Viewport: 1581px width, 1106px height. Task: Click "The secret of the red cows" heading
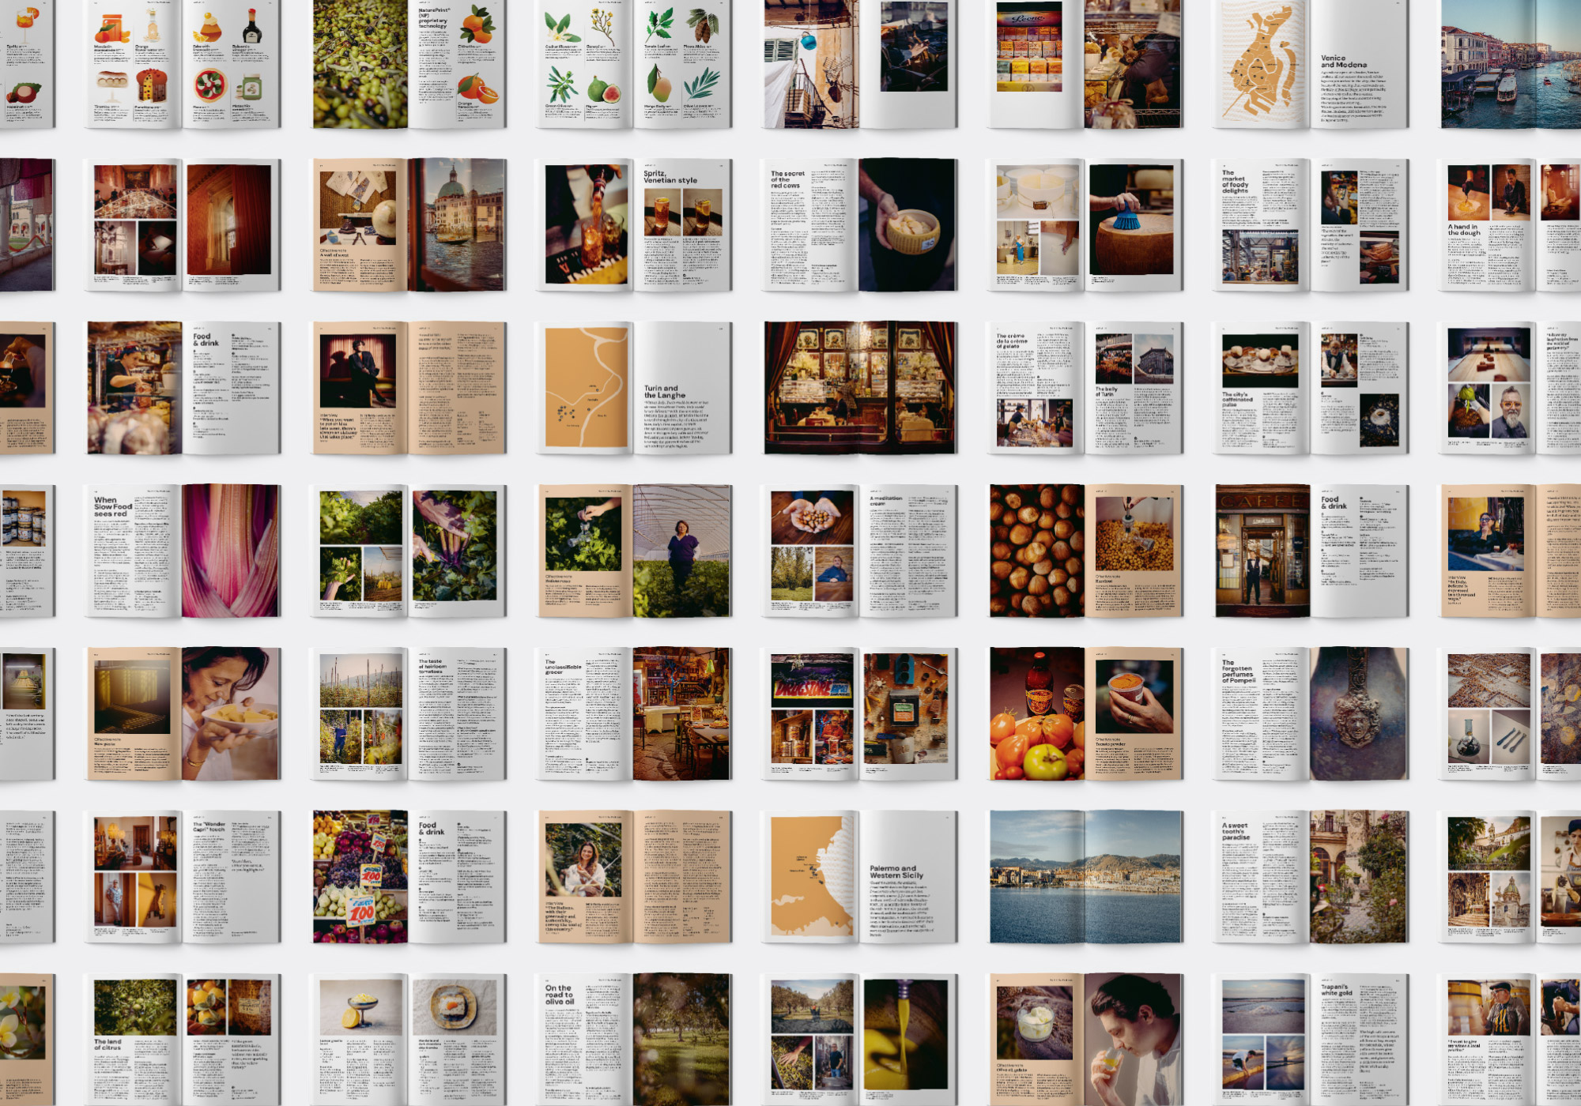787,179
